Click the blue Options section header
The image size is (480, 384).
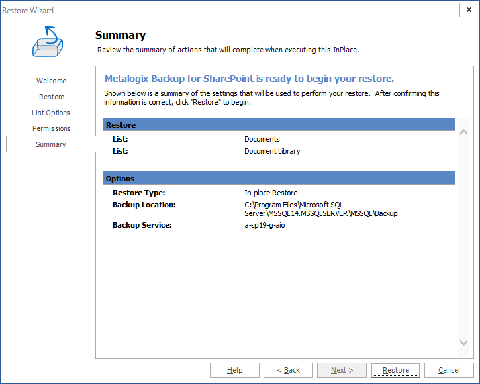coord(278,178)
